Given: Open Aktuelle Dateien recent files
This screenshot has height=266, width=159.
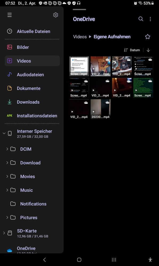Looking at the screenshot, I should coord(32,31).
